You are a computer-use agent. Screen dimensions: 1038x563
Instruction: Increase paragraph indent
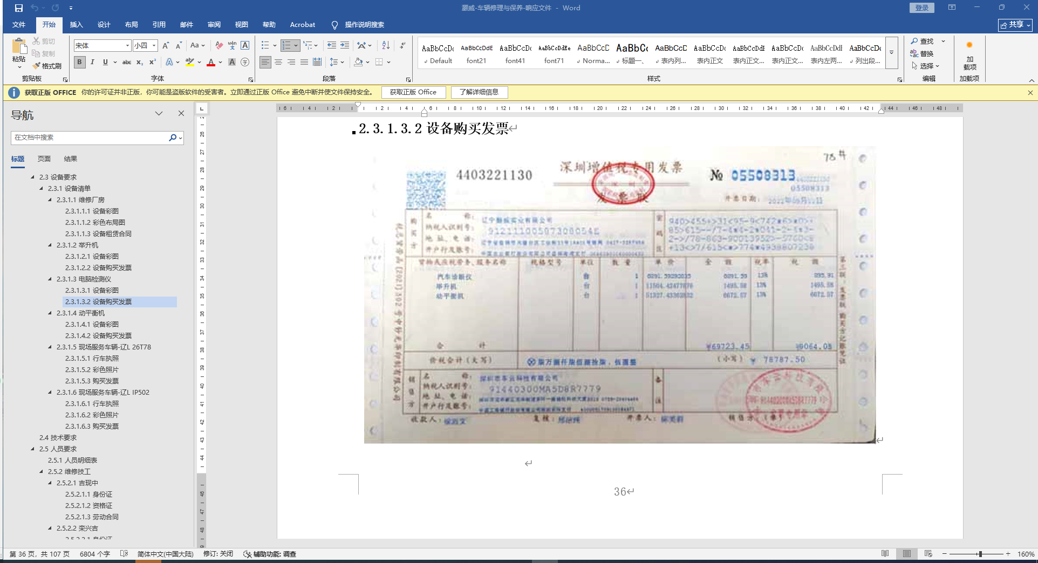click(345, 46)
